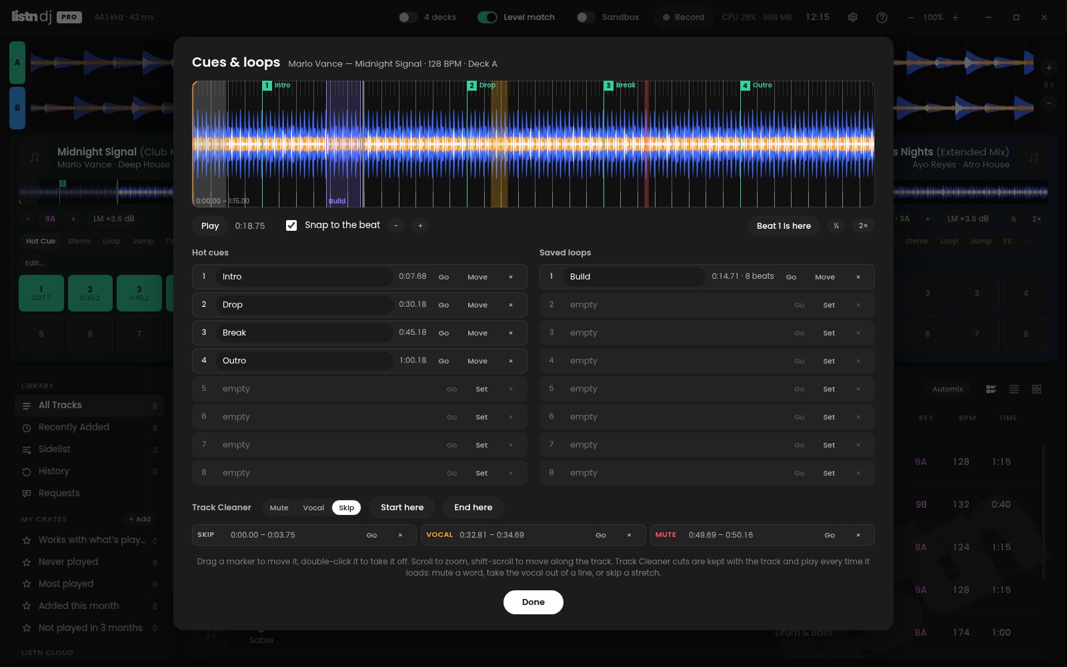This screenshot has width=1067, height=667.
Task: Remove the Outro hot cue
Action: [511, 361]
